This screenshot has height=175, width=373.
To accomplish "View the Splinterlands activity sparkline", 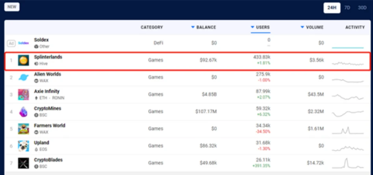I will tap(348, 64).
